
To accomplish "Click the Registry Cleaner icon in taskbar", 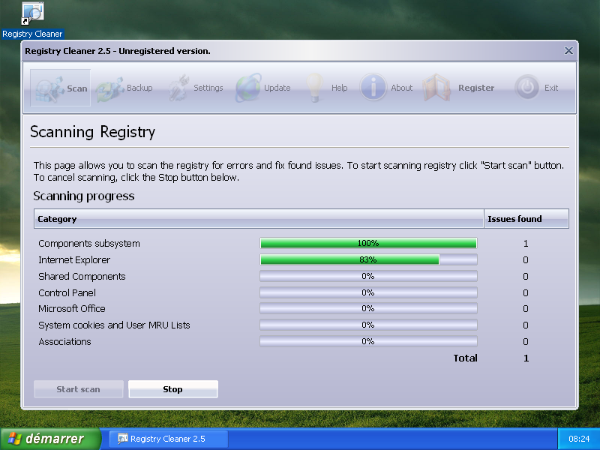I will [x=122, y=439].
